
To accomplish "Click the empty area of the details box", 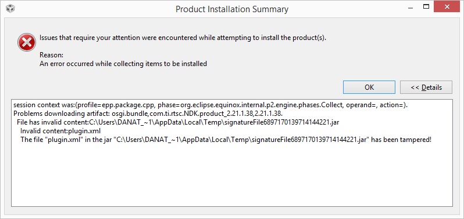I will pyautogui.click(x=231, y=177).
